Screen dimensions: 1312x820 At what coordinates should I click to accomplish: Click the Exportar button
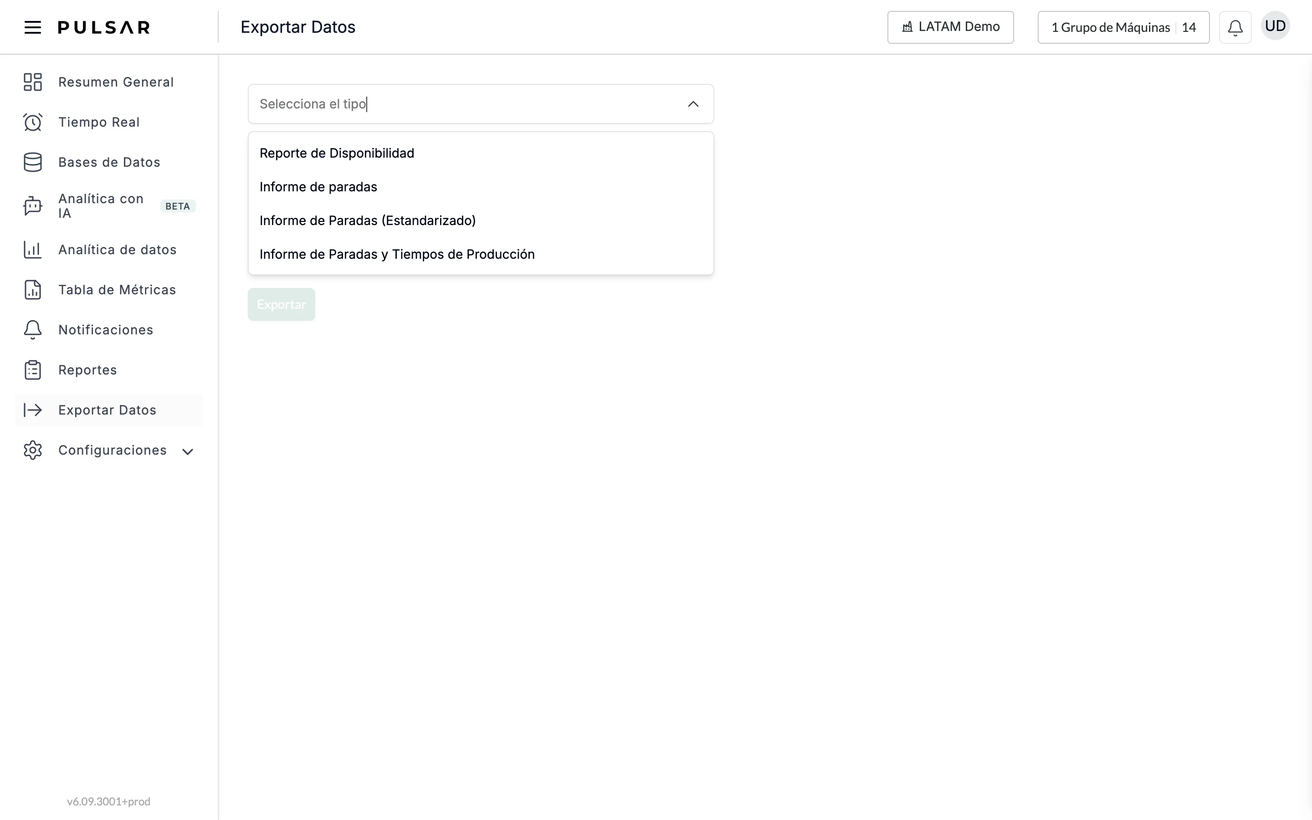[282, 304]
